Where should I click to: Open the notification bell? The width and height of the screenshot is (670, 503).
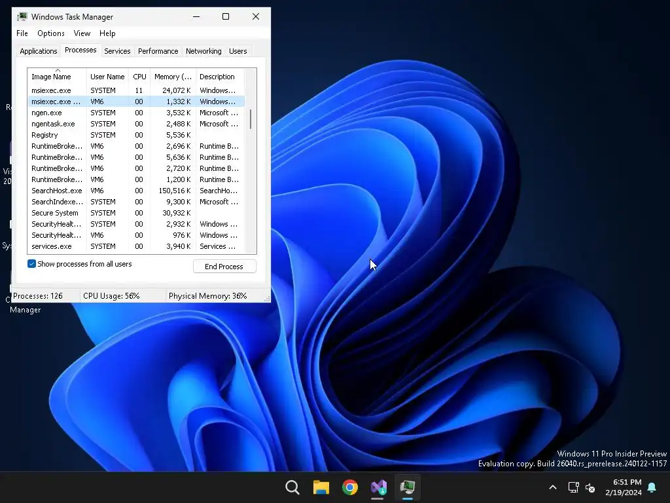coord(652,487)
